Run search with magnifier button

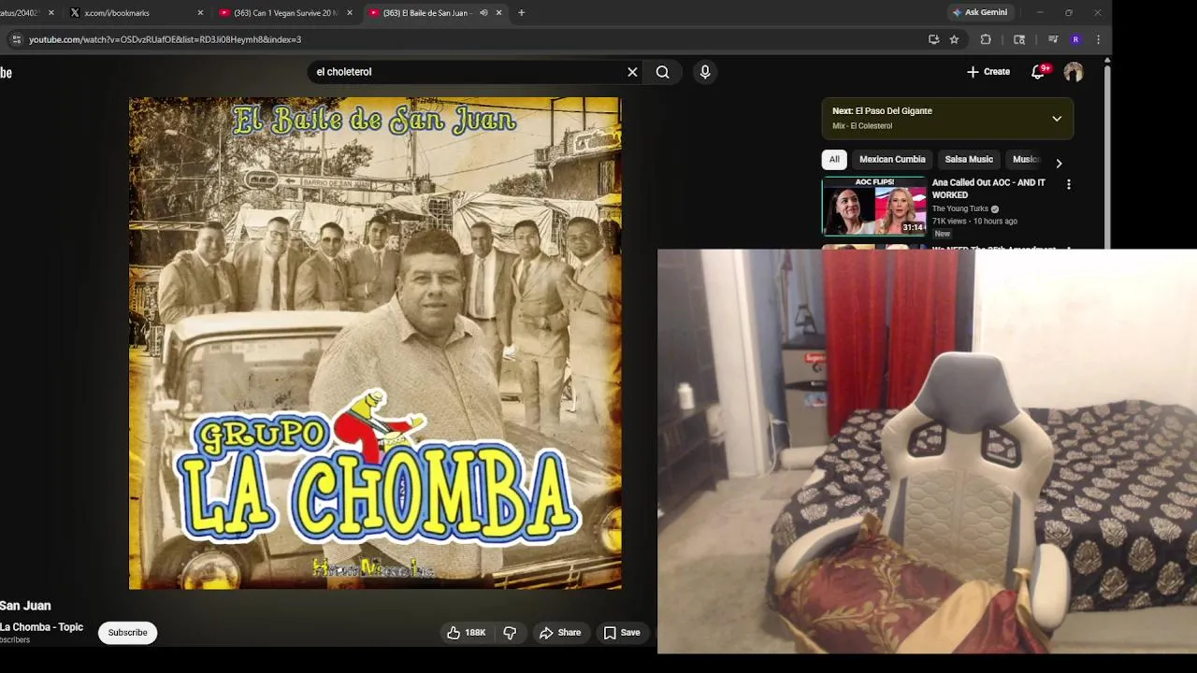[x=662, y=72]
